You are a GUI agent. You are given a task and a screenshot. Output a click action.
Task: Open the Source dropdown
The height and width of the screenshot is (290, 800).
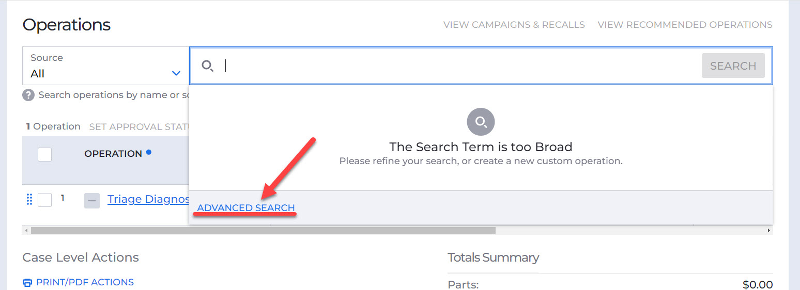point(105,66)
